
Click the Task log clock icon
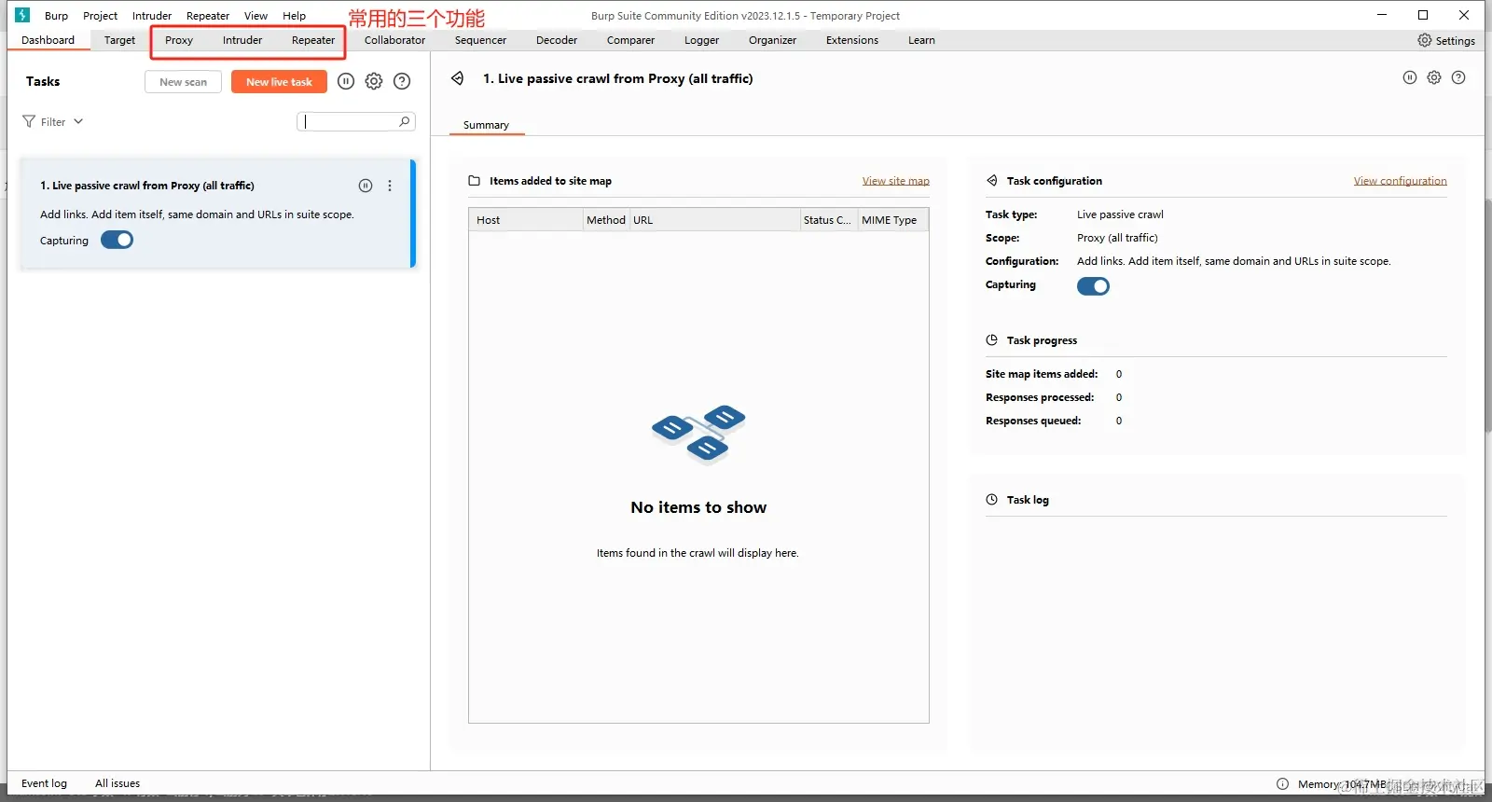(x=992, y=500)
